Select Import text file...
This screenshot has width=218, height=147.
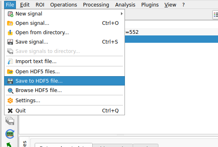click(65, 61)
